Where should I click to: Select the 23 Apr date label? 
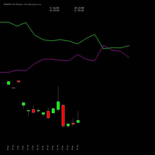52,148
